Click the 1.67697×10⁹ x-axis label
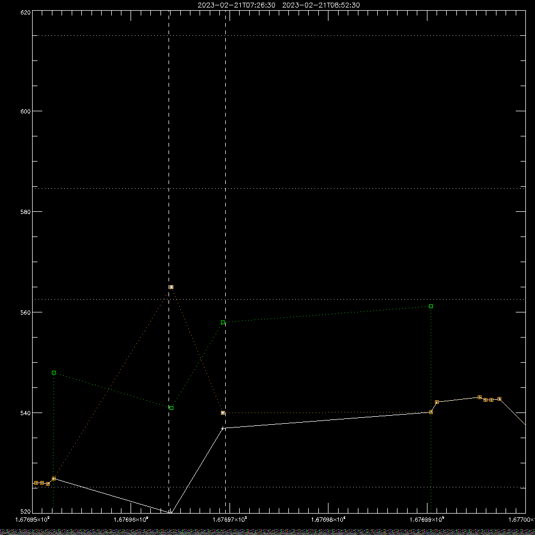The image size is (535, 535). click(x=230, y=519)
